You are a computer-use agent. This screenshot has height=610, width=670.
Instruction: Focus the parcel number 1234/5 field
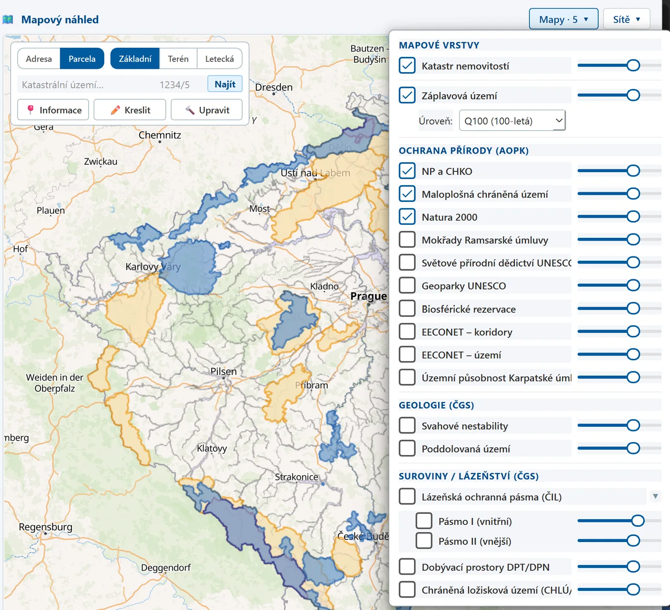(x=179, y=85)
